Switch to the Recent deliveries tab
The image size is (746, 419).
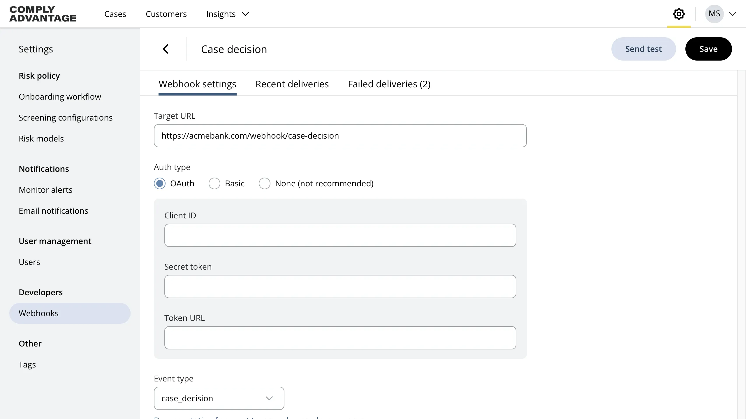pyautogui.click(x=292, y=84)
